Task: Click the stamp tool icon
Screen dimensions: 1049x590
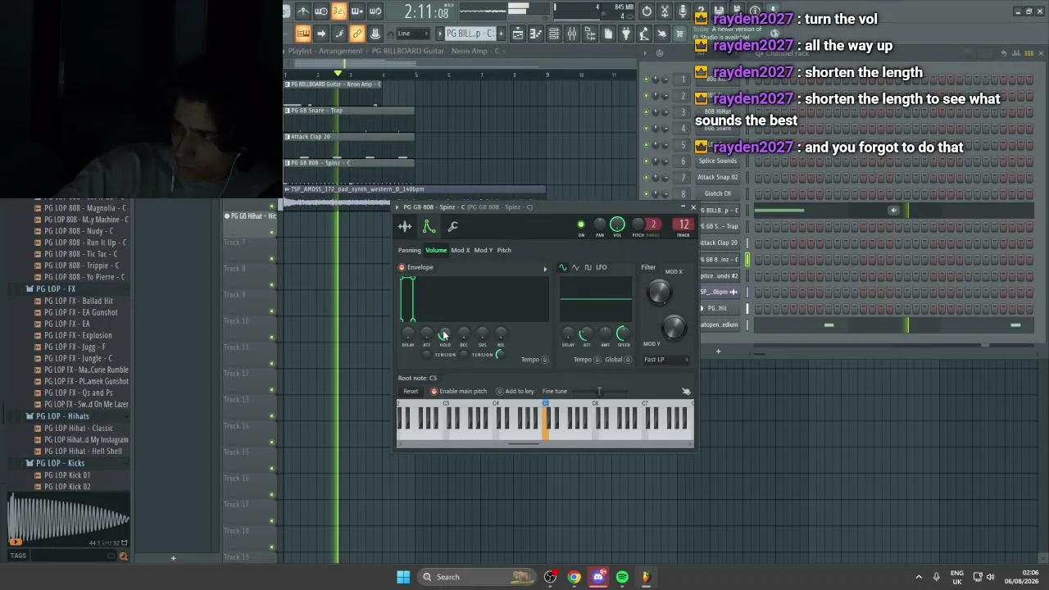Action: click(375, 34)
